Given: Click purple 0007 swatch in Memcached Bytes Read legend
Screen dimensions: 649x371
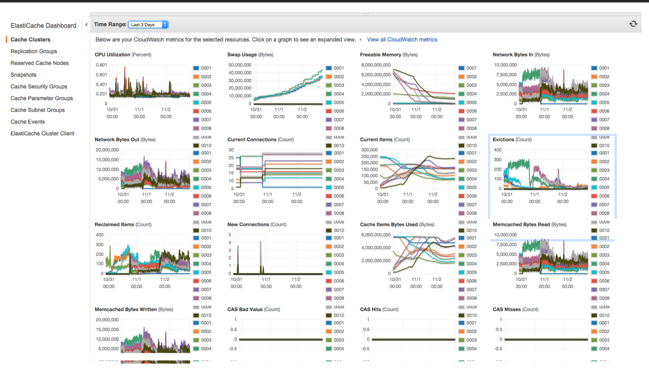Looking at the screenshot, I should [594, 290].
